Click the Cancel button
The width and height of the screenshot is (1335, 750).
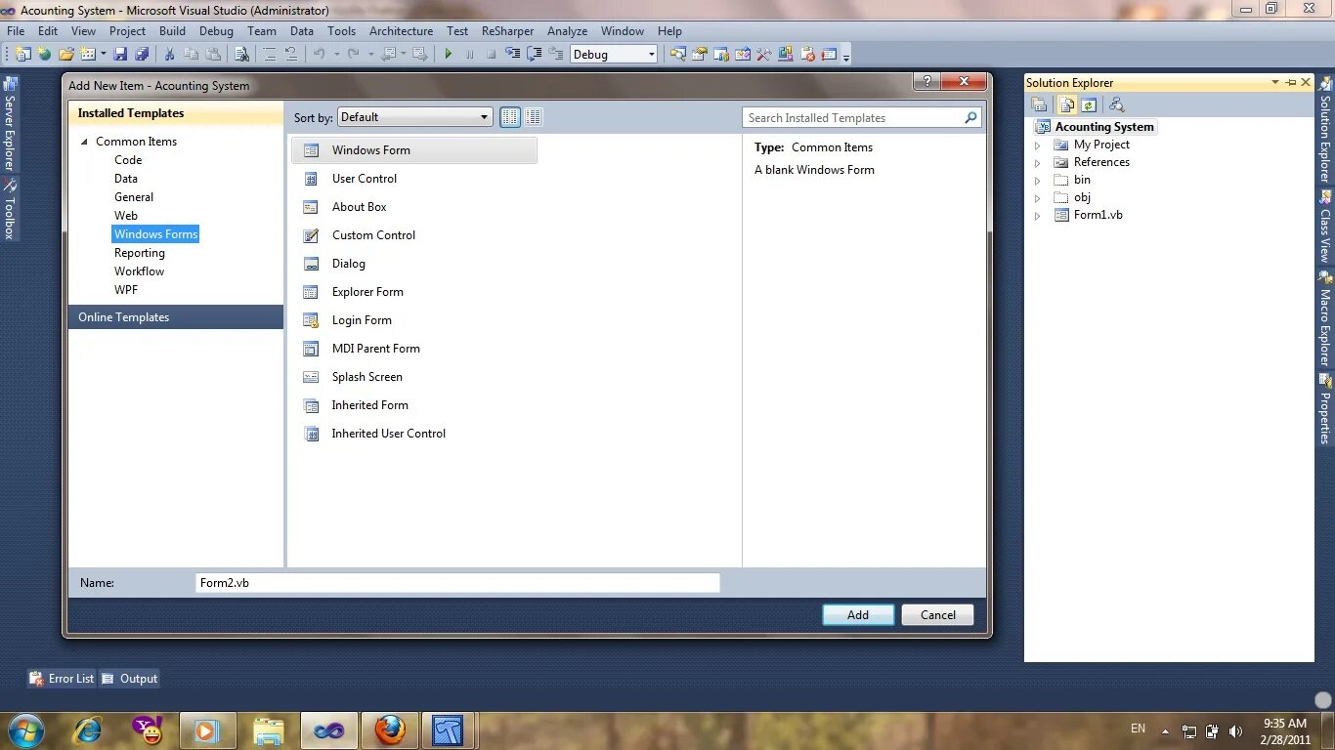coord(938,615)
